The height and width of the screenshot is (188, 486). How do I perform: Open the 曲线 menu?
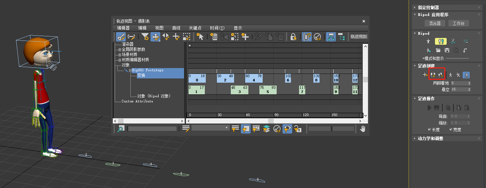click(176, 28)
